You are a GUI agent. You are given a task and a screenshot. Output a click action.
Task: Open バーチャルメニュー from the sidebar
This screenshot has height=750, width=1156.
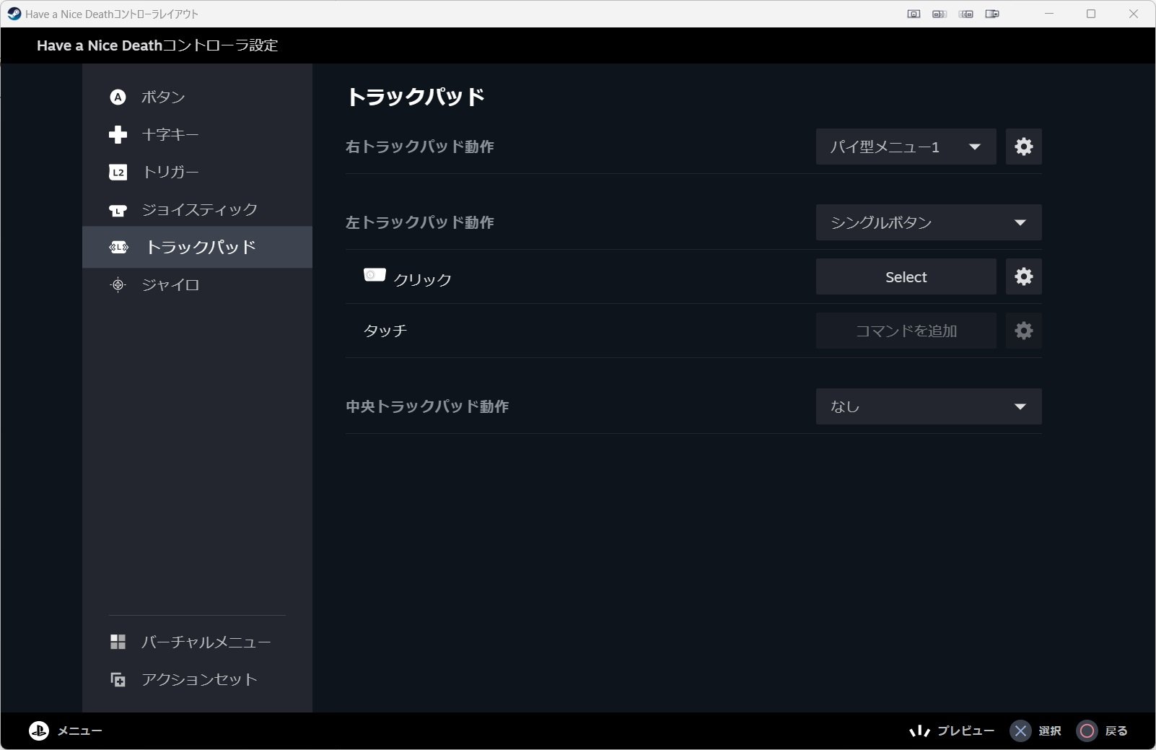click(197, 642)
